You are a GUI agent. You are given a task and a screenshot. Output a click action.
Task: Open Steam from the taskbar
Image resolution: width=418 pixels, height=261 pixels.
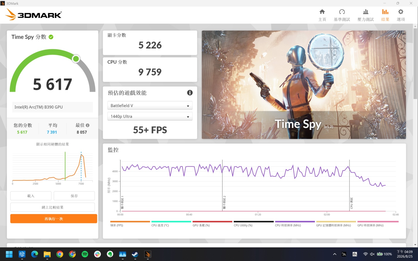135,254
